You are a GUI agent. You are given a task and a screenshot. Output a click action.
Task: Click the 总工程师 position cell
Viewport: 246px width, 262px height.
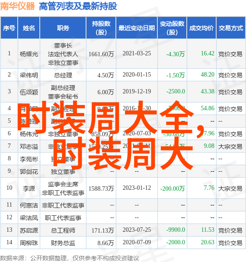tap(63, 230)
